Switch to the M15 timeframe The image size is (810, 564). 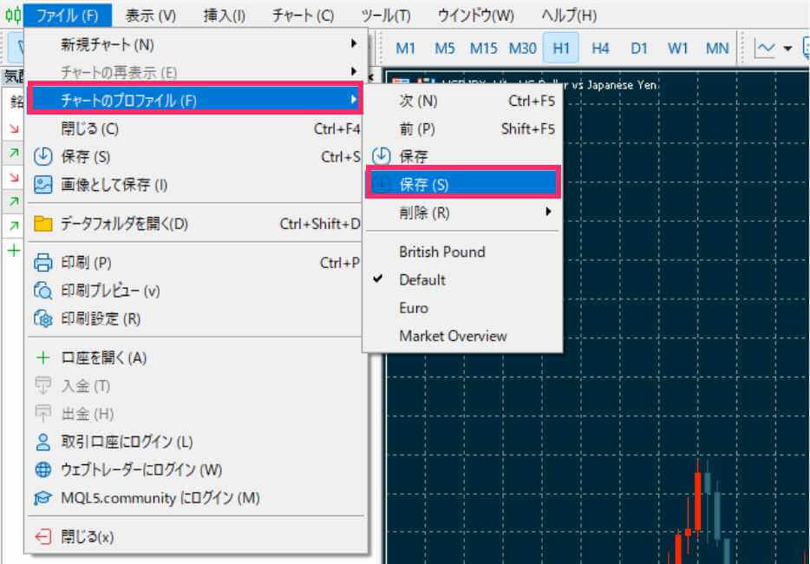[x=483, y=49]
